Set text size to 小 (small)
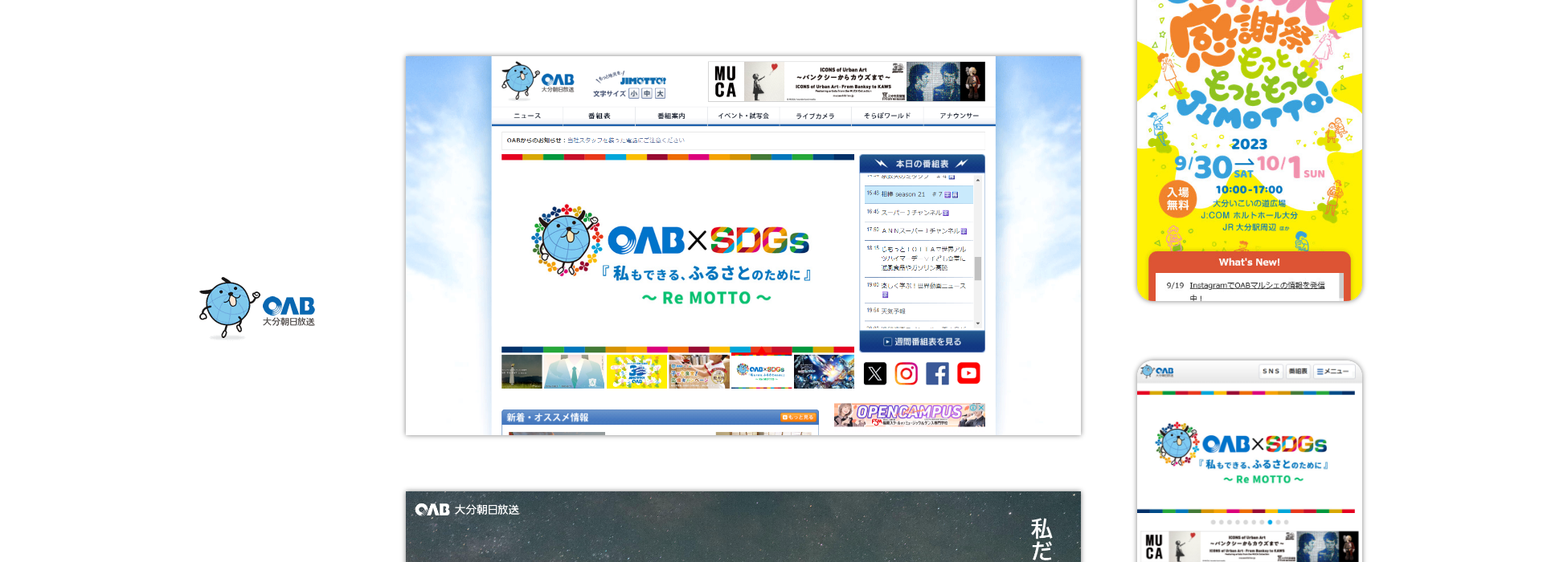This screenshot has width=1543, height=562. click(x=633, y=94)
